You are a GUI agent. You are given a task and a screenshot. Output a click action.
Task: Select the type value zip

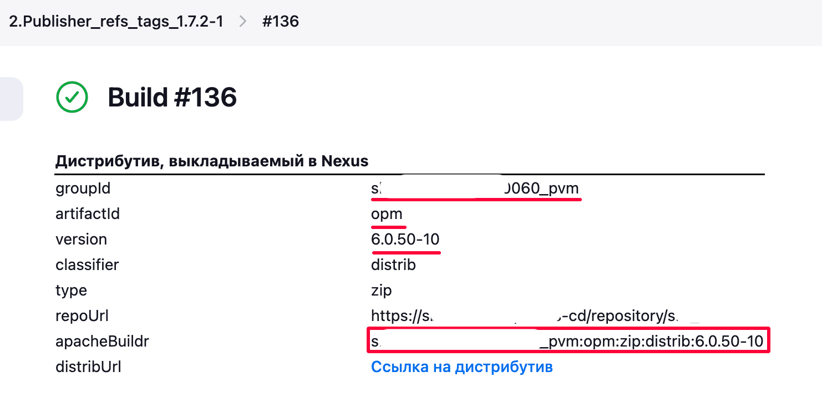point(381,291)
